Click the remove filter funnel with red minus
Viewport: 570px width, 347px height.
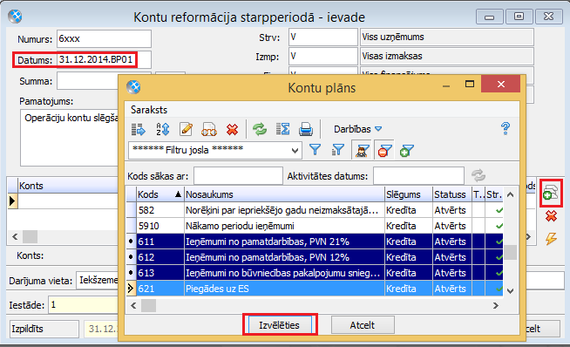[x=384, y=150]
